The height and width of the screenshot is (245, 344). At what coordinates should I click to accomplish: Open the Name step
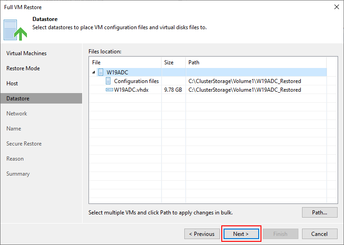click(14, 129)
